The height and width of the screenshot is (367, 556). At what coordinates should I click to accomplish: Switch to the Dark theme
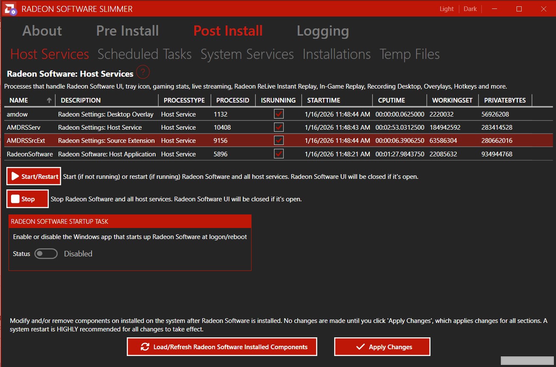click(470, 9)
